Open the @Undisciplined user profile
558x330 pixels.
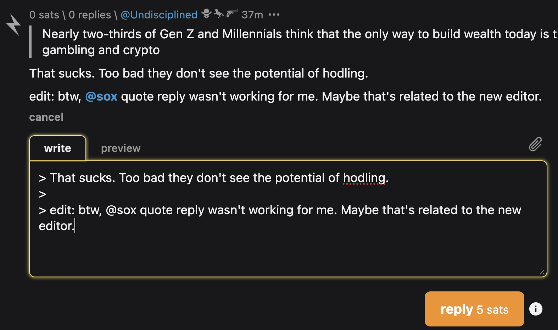159,15
